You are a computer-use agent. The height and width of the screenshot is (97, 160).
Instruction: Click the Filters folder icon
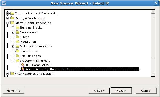tap(18, 37)
